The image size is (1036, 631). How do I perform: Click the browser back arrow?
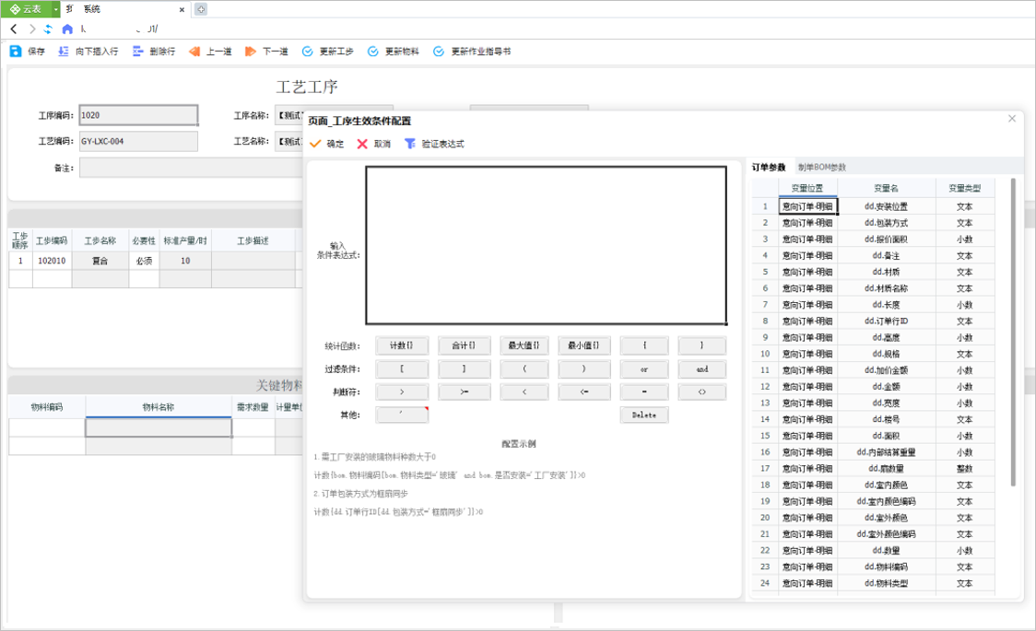tap(14, 29)
